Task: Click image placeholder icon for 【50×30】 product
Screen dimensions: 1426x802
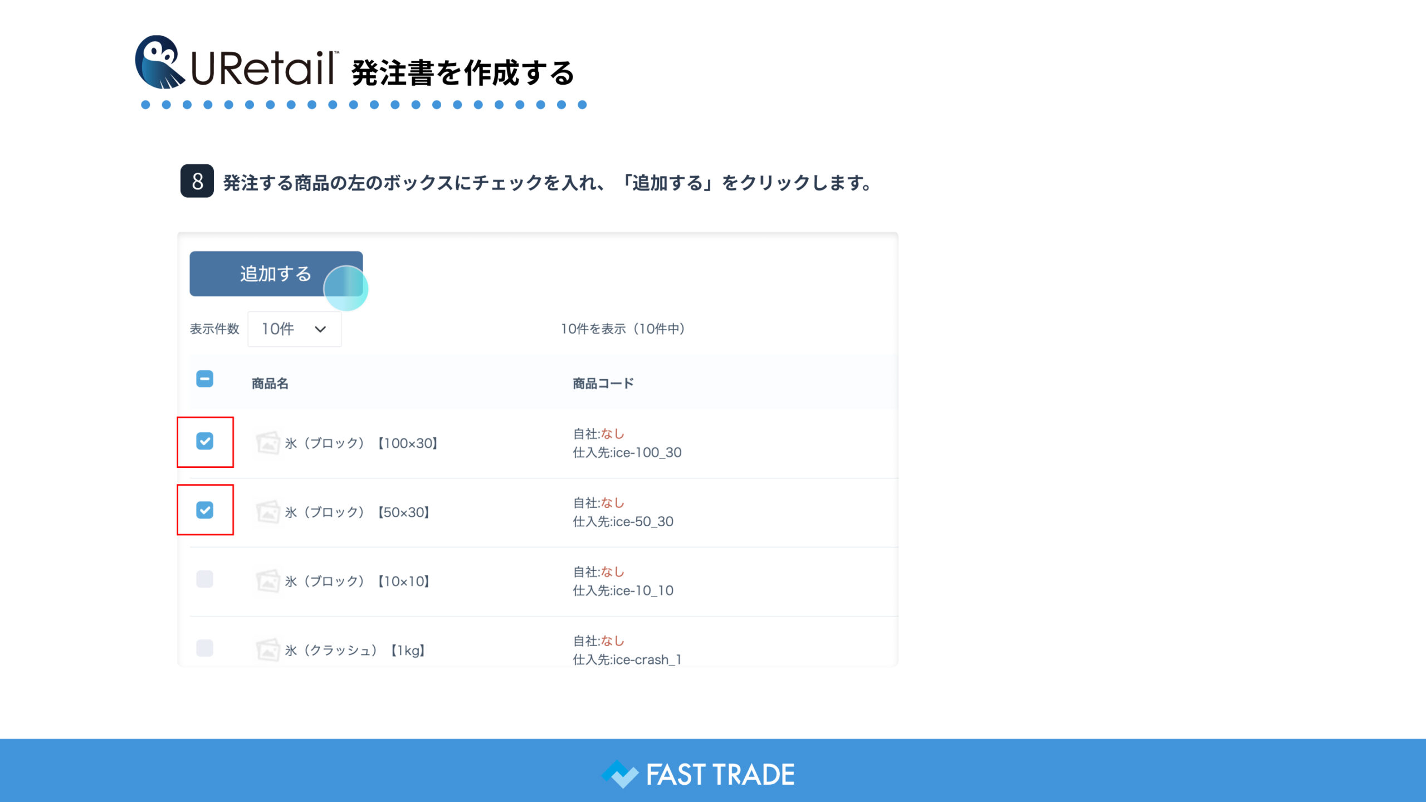Action: (x=268, y=512)
